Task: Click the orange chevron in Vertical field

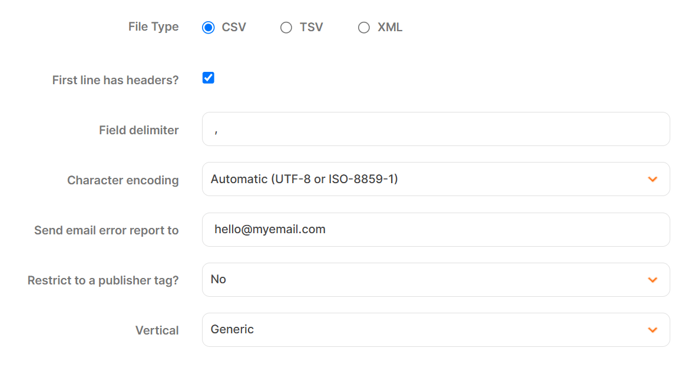Action: click(x=653, y=330)
